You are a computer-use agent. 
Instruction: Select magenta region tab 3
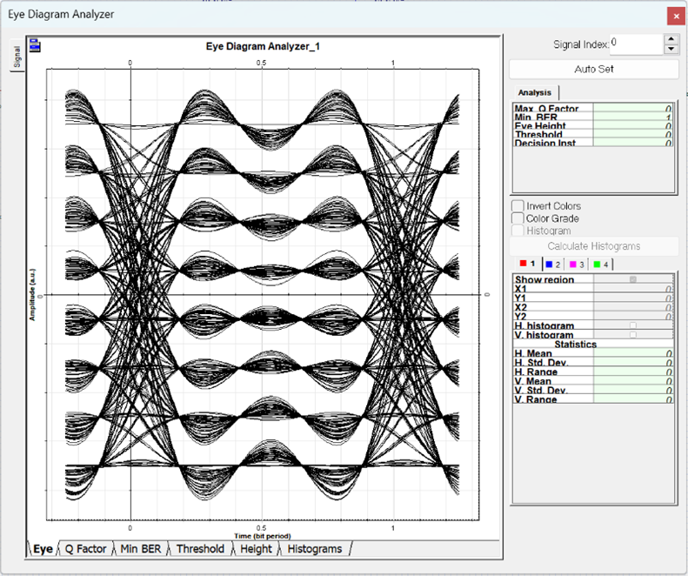577,265
